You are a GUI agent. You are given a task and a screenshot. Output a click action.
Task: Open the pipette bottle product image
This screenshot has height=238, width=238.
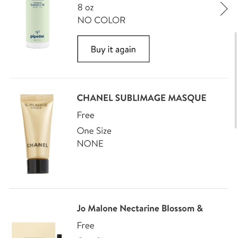[x=38, y=24]
